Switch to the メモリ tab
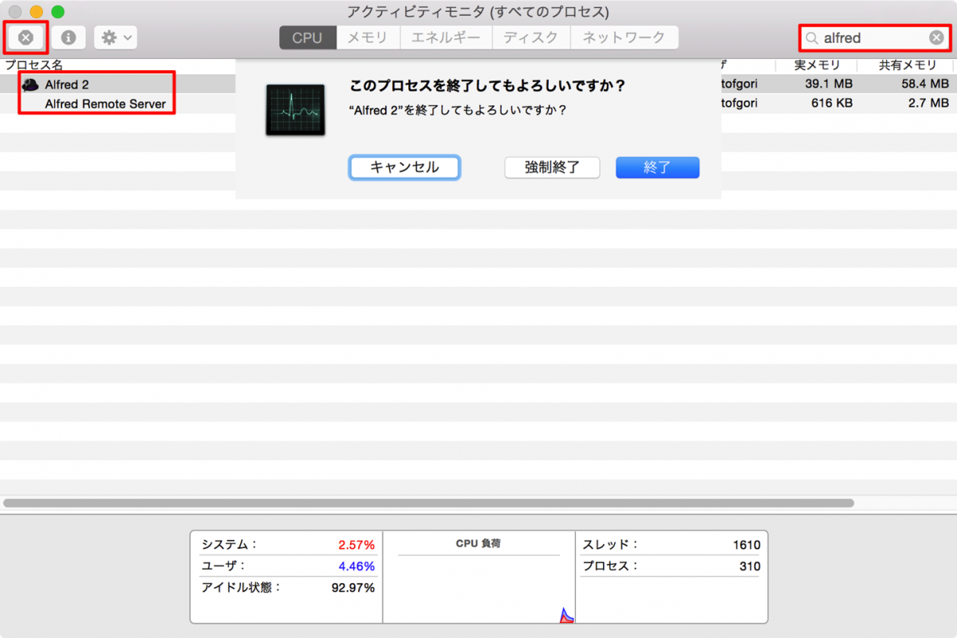The width and height of the screenshot is (957, 638). click(x=368, y=37)
